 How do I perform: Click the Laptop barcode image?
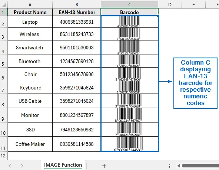click(129, 22)
